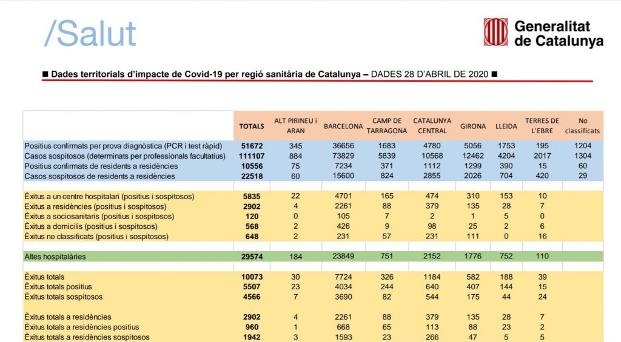Click Alt Pirineu value 884
Screen dimensions: 621x342
[x=295, y=156]
